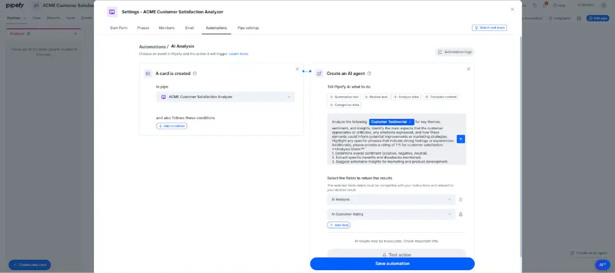The image size is (615, 273).
Task: Open Automation logs
Action: [x=455, y=52]
